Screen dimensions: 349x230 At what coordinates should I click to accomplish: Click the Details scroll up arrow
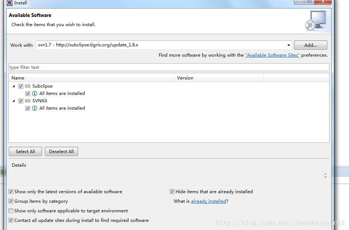pos(325,174)
